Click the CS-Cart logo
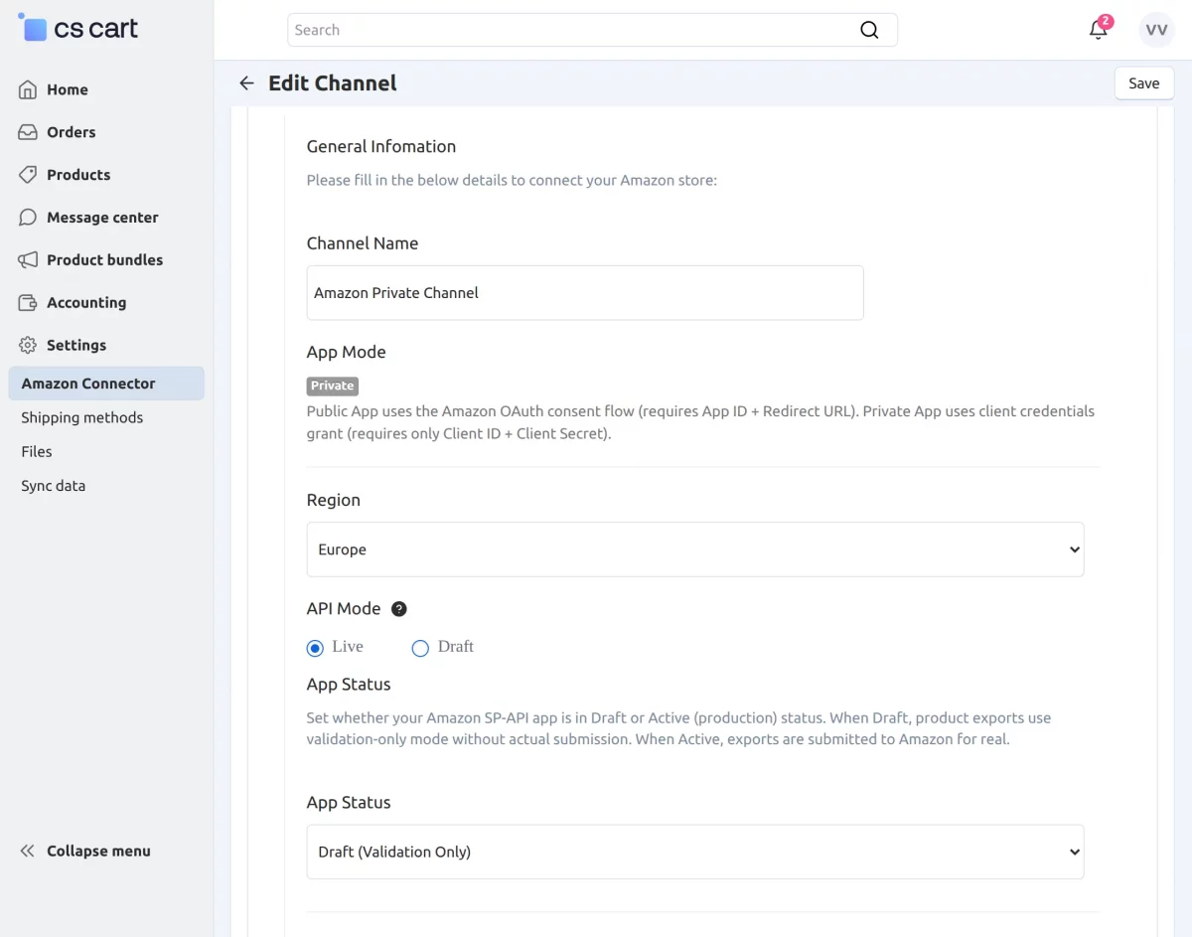1192x937 pixels. coord(78,28)
